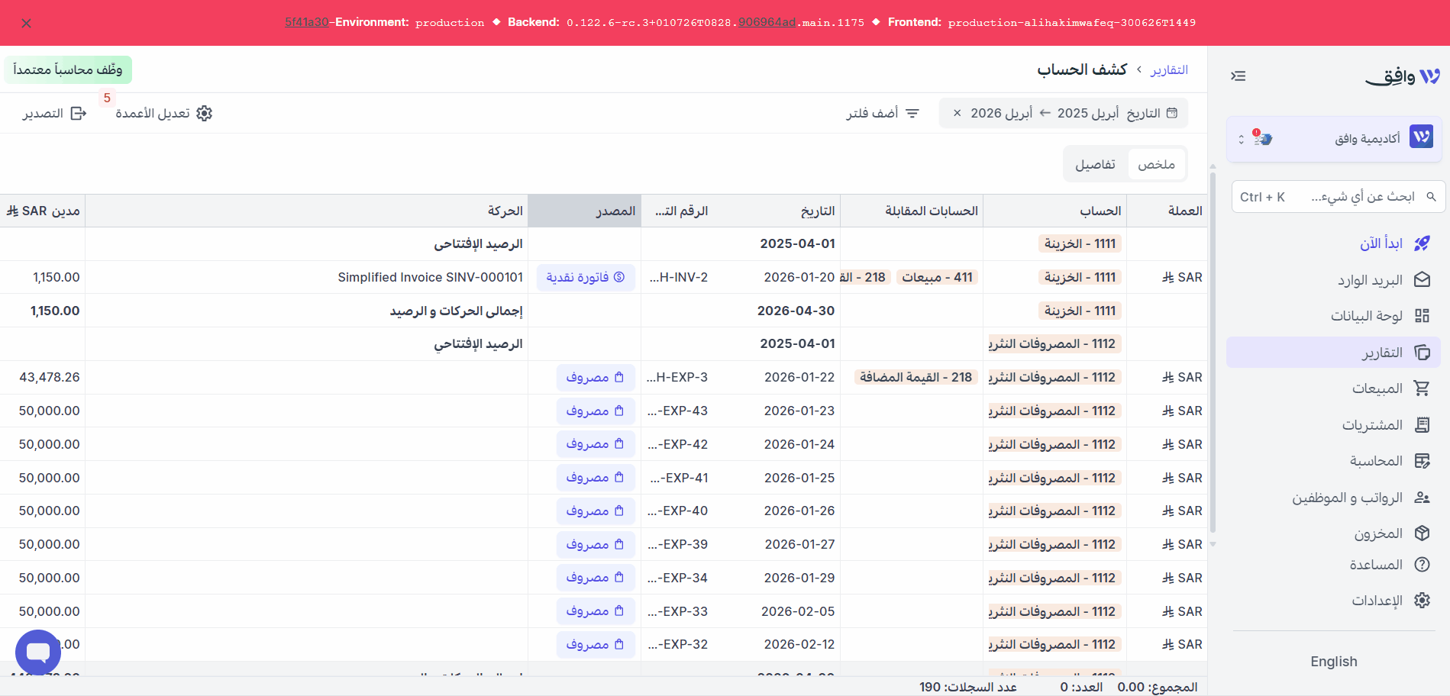Viewport: 1450px width, 696px height.
Task: Click amount 43,478.26
Action: point(50,377)
